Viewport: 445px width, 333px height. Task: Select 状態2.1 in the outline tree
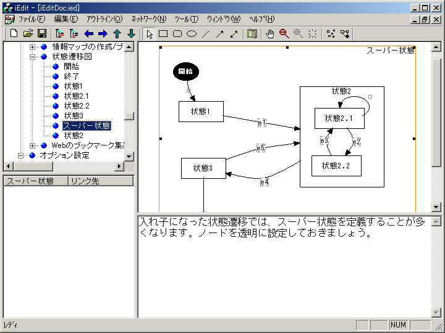(76, 96)
